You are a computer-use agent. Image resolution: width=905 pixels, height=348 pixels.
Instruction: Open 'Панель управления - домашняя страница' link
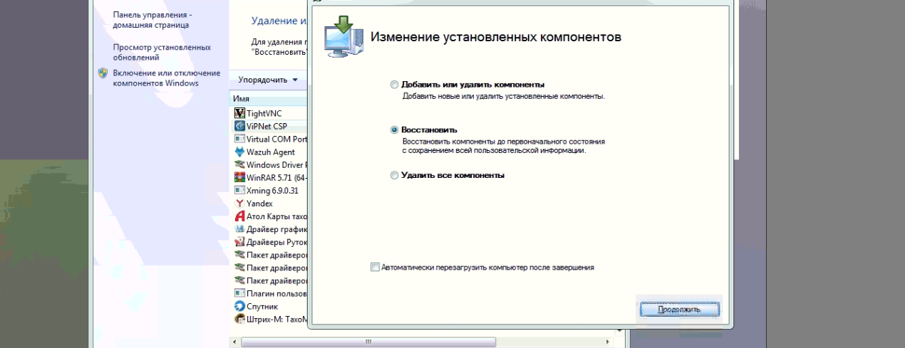click(x=152, y=19)
